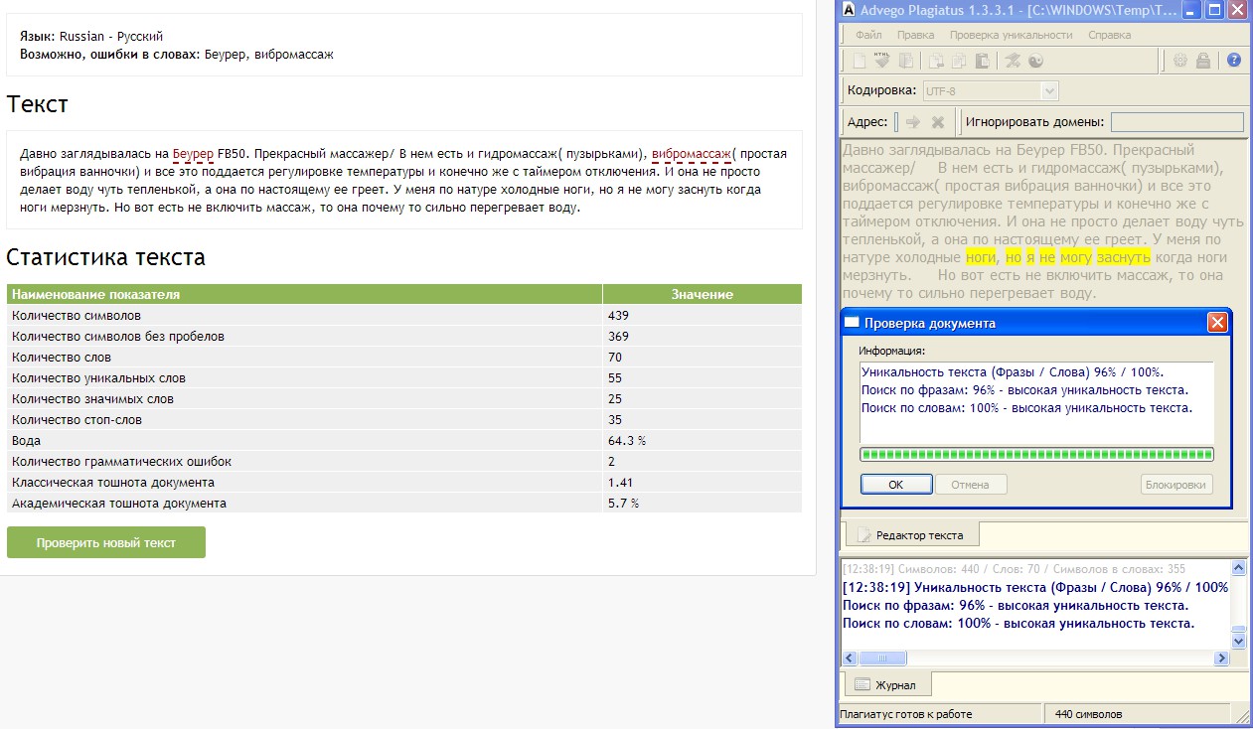1253x729 pixels.
Task: Click the Проверка документа dialog title icon
Action: coord(852,323)
